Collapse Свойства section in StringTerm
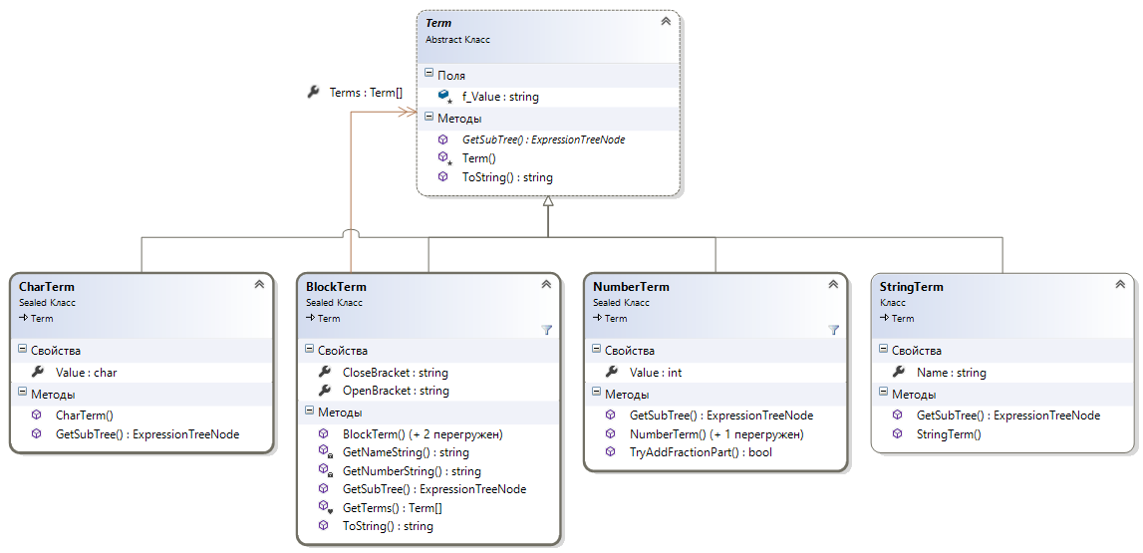 (x=884, y=350)
